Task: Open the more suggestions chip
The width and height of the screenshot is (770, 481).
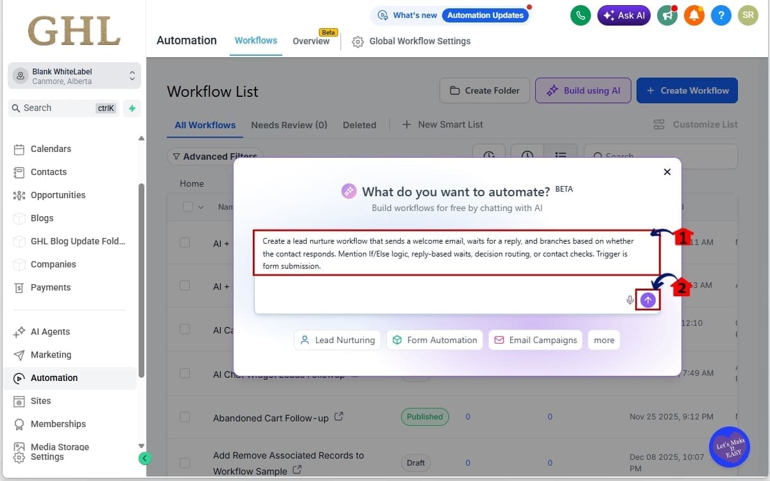Action: (604, 340)
